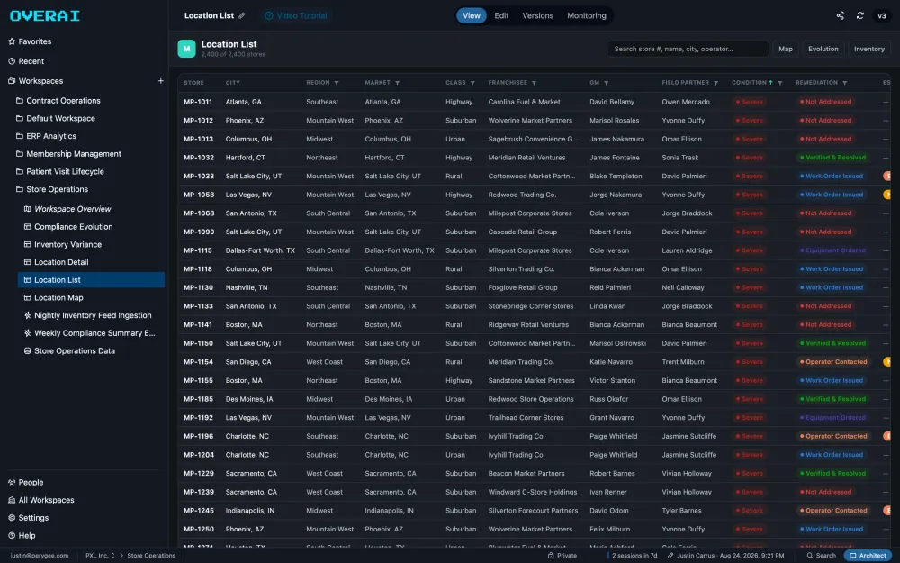Open the Market column filter
Image resolution: width=900 pixels, height=563 pixels.
397,83
